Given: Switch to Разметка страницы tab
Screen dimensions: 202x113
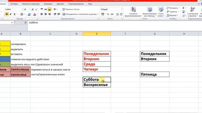Looking at the screenshot, I should tap(31, 4).
